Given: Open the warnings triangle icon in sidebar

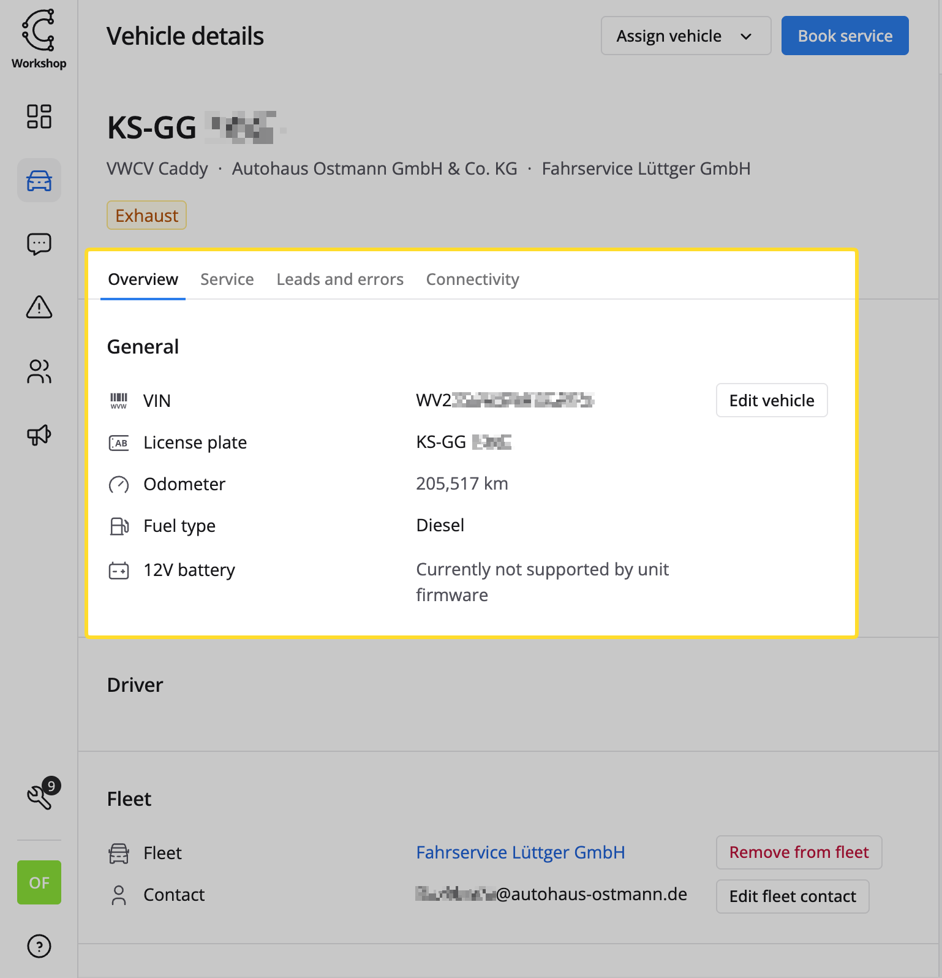Looking at the screenshot, I should [39, 307].
